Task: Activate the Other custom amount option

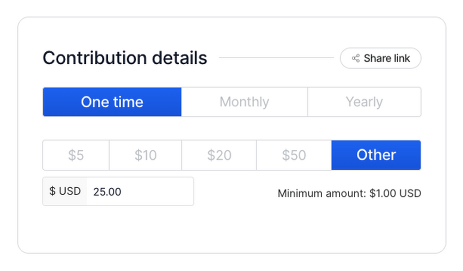Action: 376,155
